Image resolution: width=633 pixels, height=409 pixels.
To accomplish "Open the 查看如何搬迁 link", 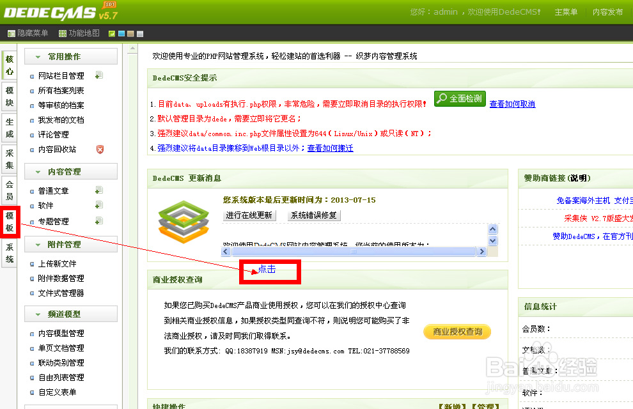I will coord(330,148).
